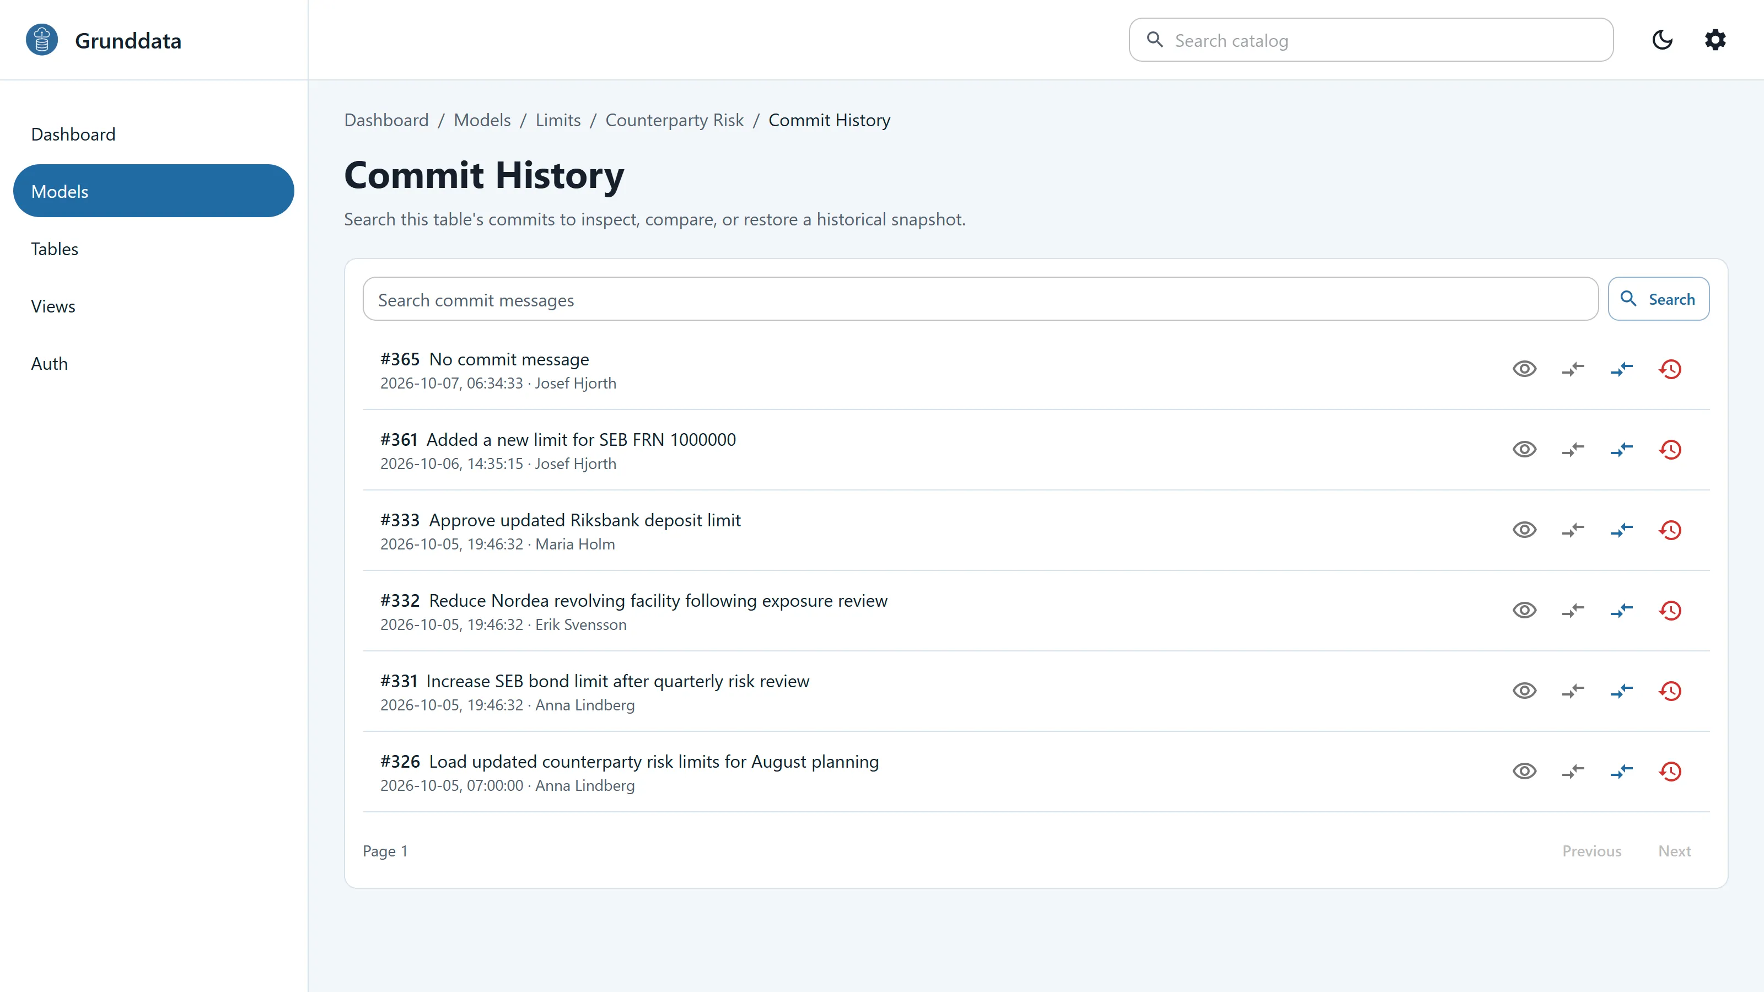Toggle dark mode with the moon icon
This screenshot has width=1764, height=992.
point(1662,40)
